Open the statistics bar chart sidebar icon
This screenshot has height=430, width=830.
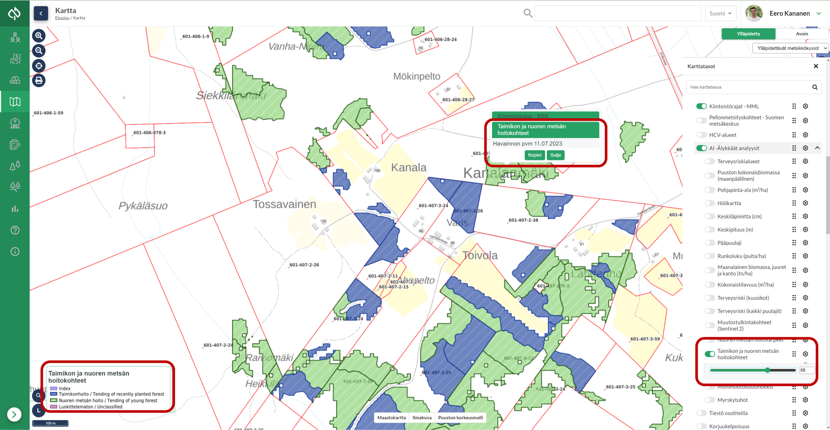click(x=15, y=209)
